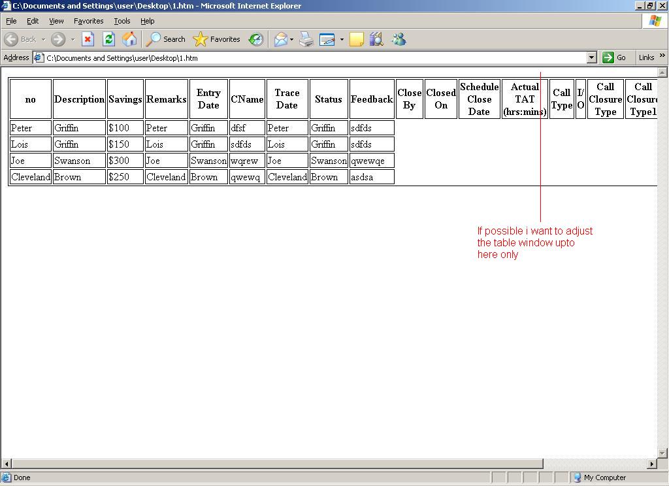Open the Edit menu
The width and height of the screenshot is (669, 486).
click(33, 21)
